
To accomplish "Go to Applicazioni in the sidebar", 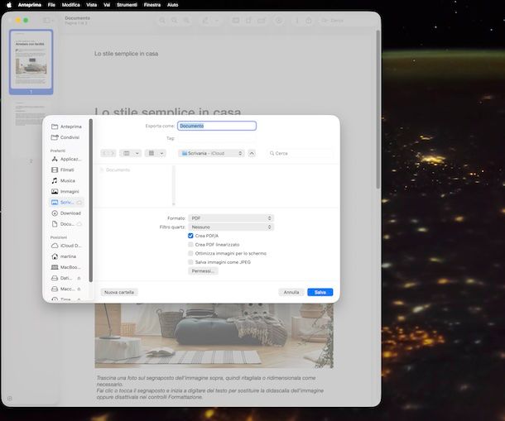I will pos(66,159).
